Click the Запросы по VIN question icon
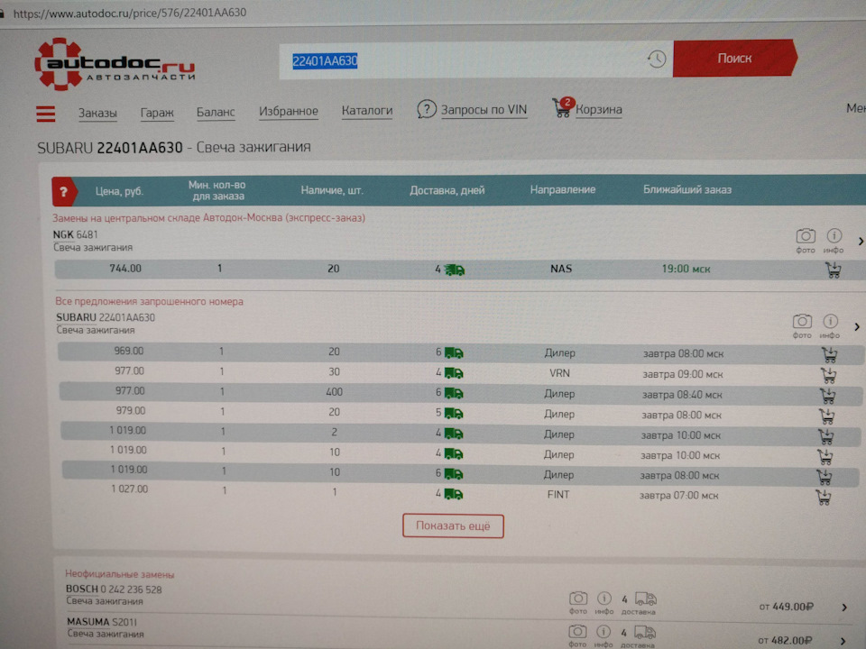 [427, 109]
